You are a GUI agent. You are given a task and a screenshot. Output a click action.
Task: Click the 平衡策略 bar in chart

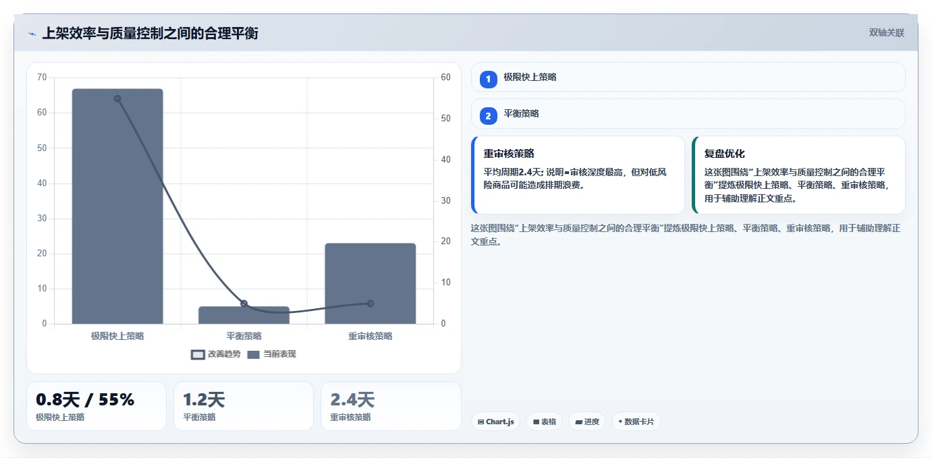click(x=244, y=315)
